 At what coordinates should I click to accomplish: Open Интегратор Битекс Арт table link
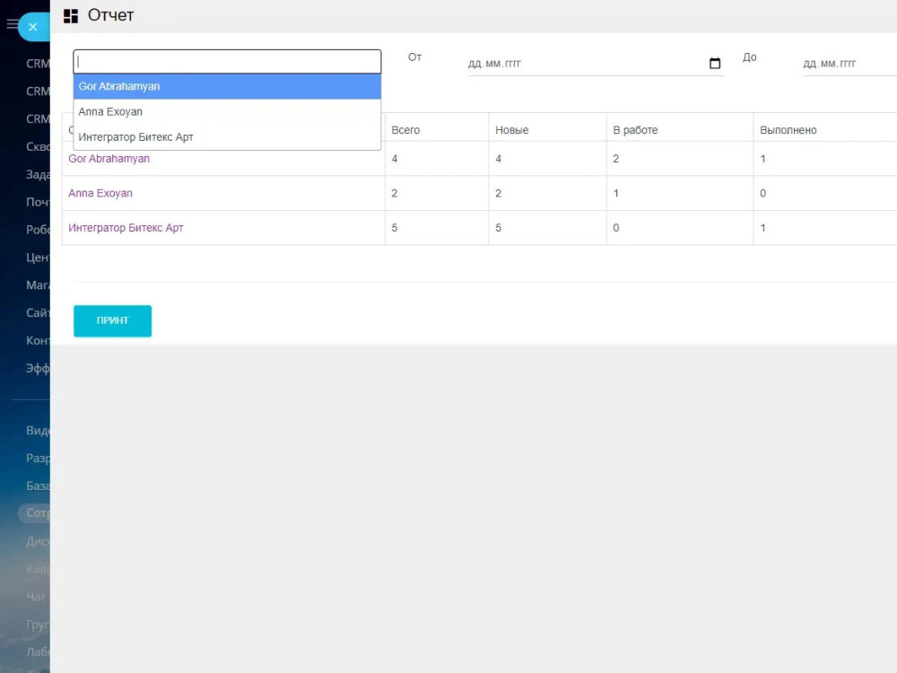pyautogui.click(x=126, y=228)
